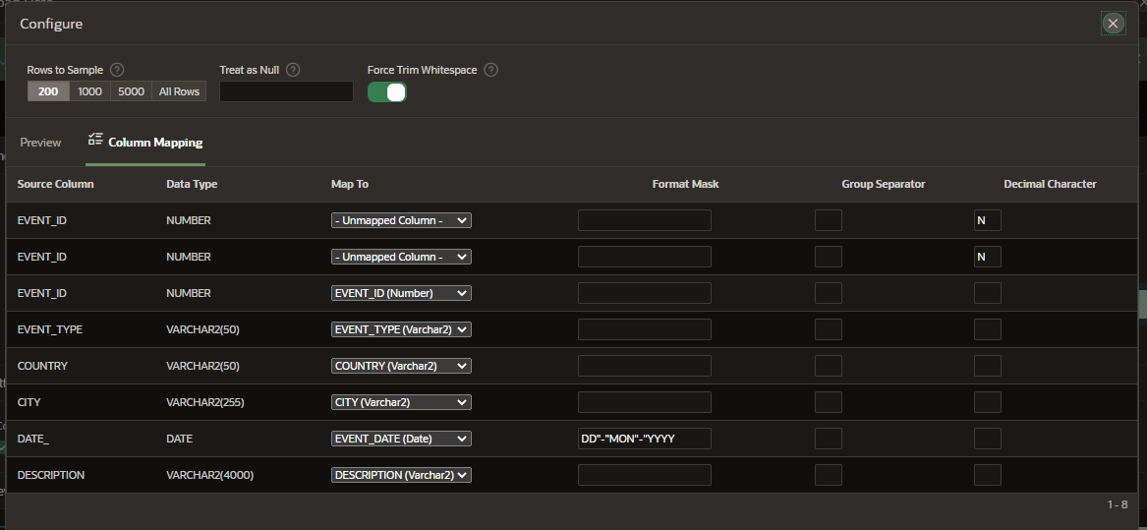Expand the EVENT_DATE (Date) mapping dropdown
Screen dimensions: 1147x530
click(401, 439)
